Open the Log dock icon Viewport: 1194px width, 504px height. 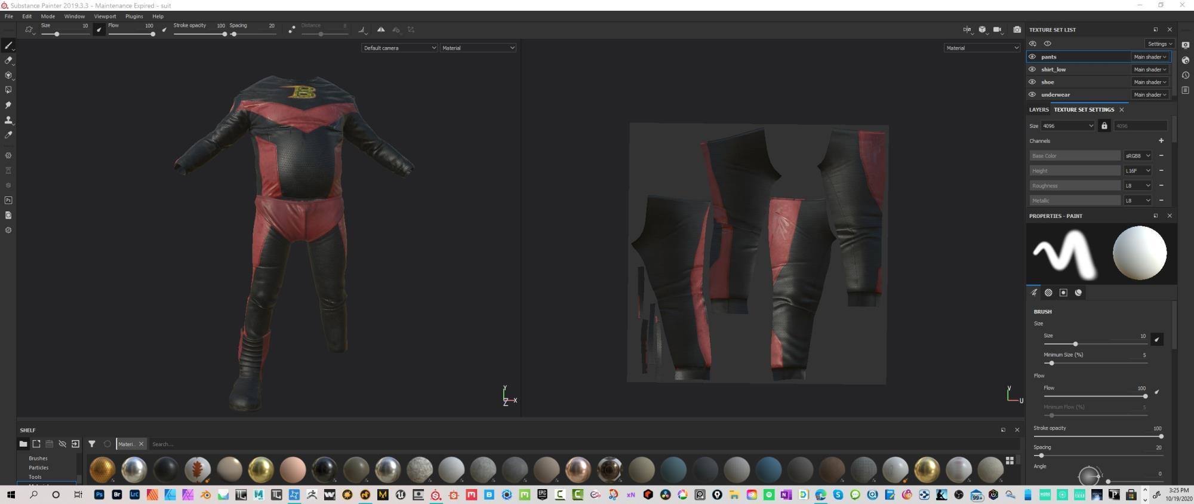1186,90
